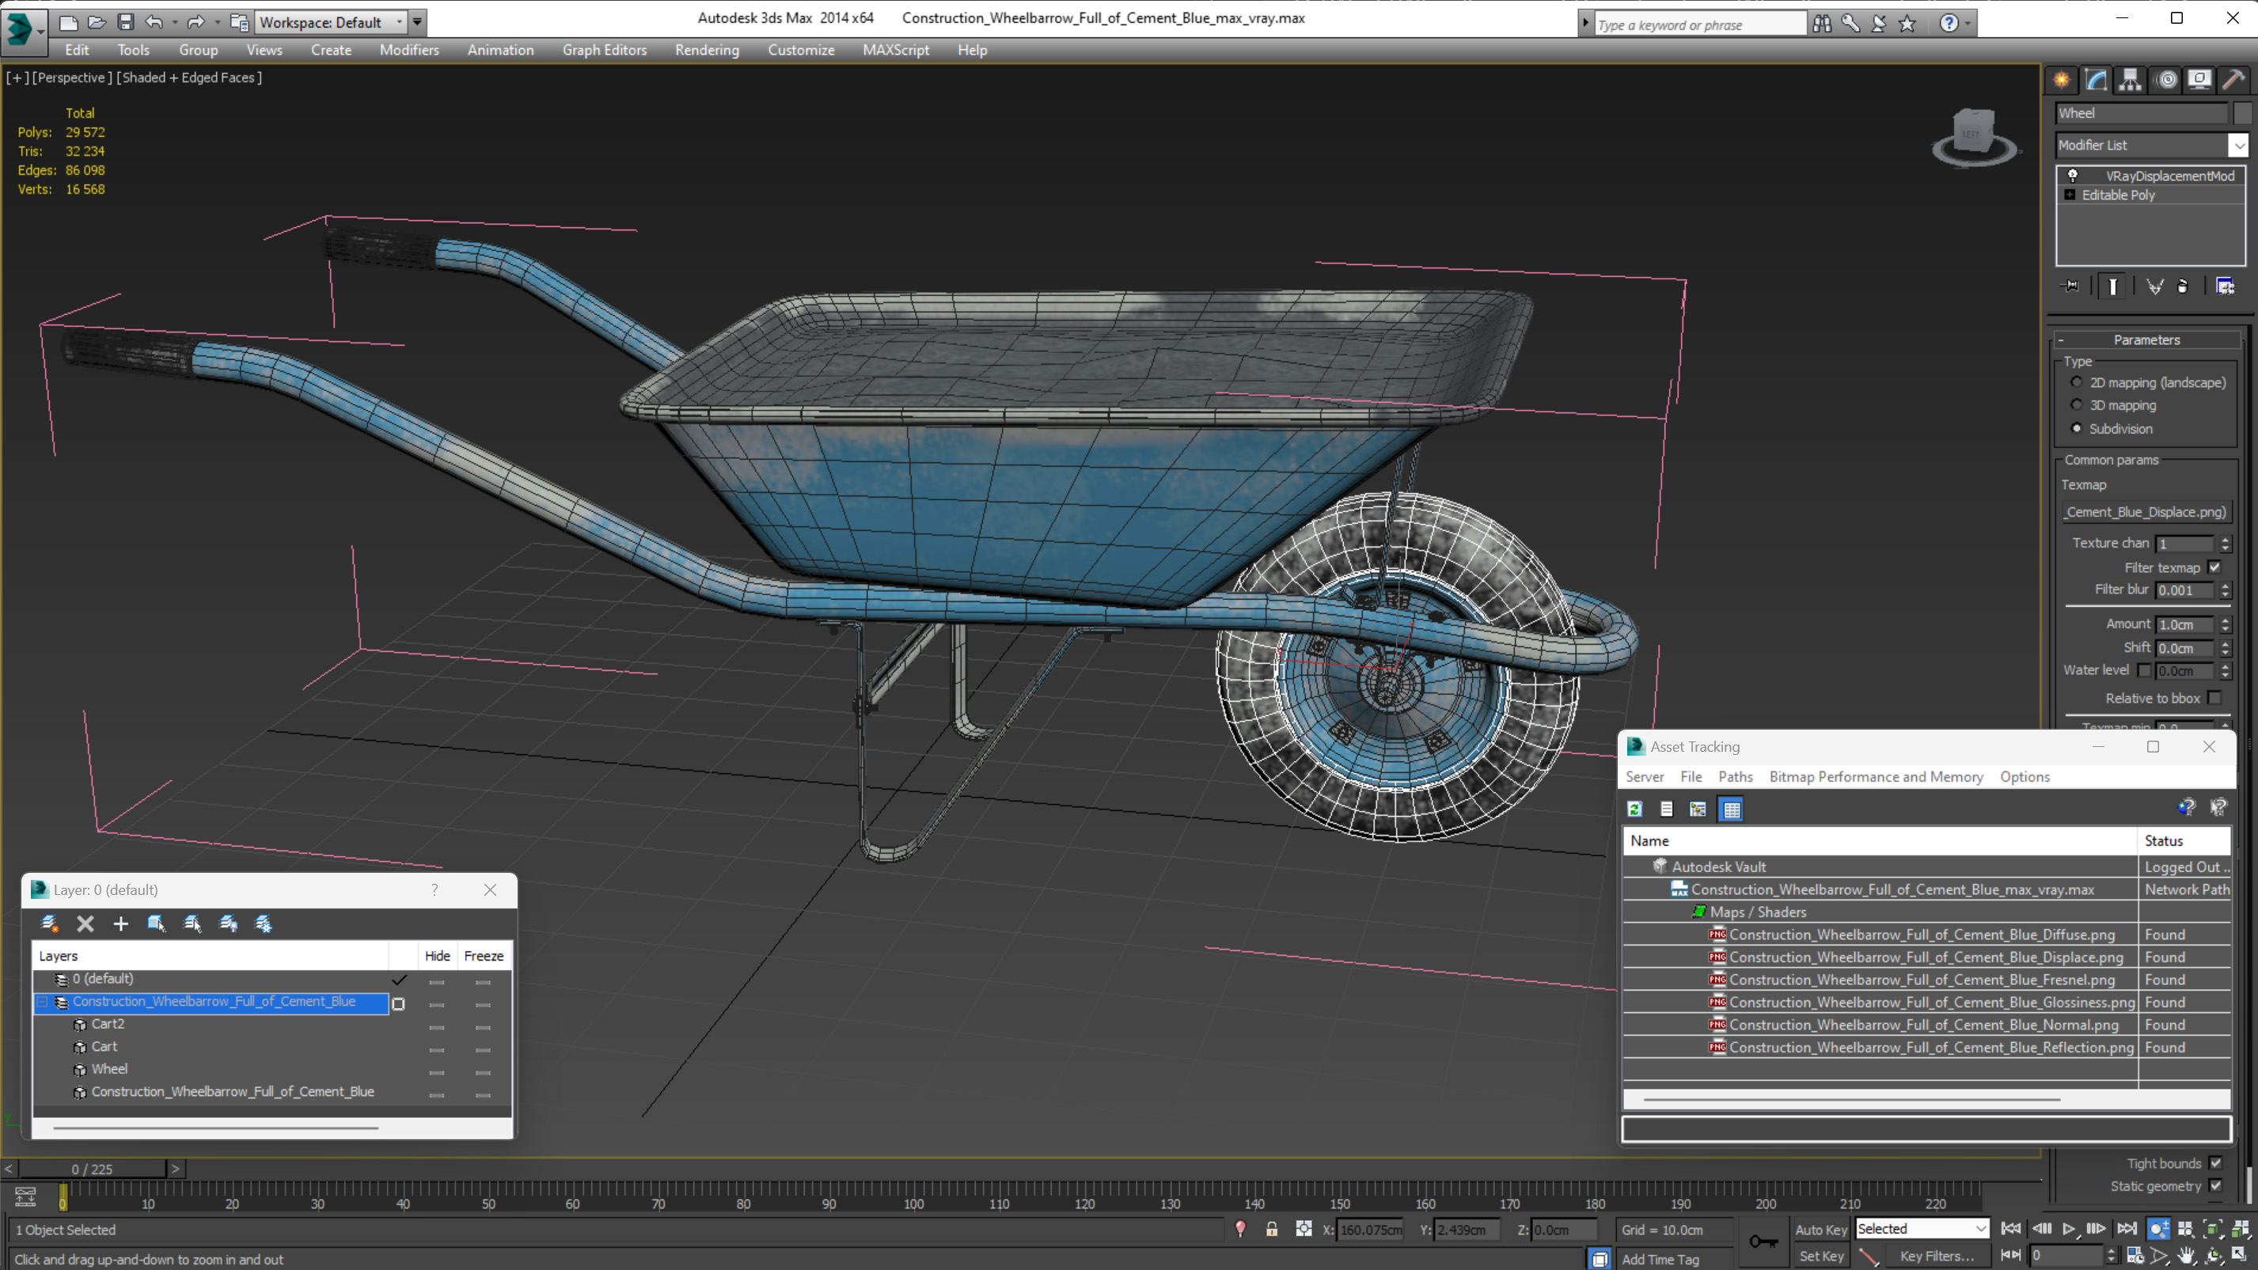
Task: Open the Create command panel tab
Action: click(x=2062, y=80)
